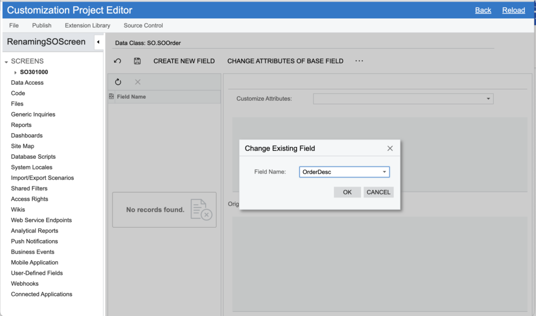Collapse the SCREENS section
The width and height of the screenshot is (536, 316).
click(x=6, y=62)
